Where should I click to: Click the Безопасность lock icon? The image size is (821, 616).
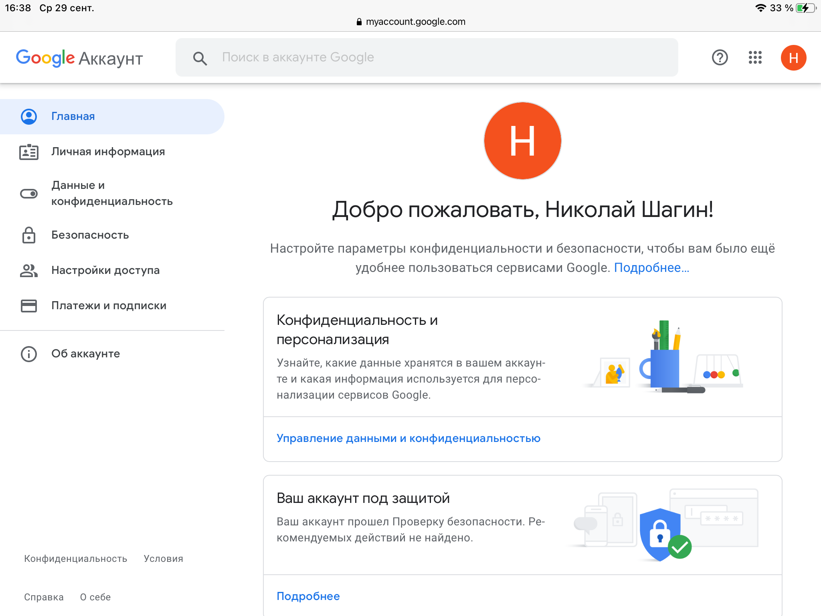(x=29, y=235)
